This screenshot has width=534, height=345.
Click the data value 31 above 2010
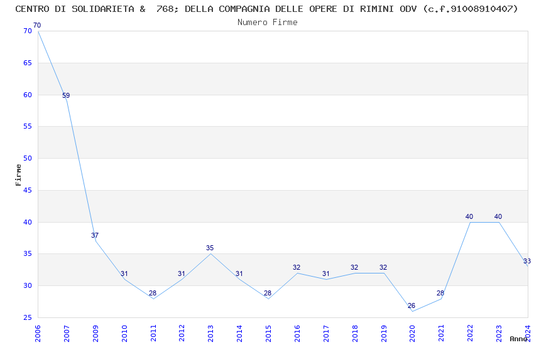[124, 273]
